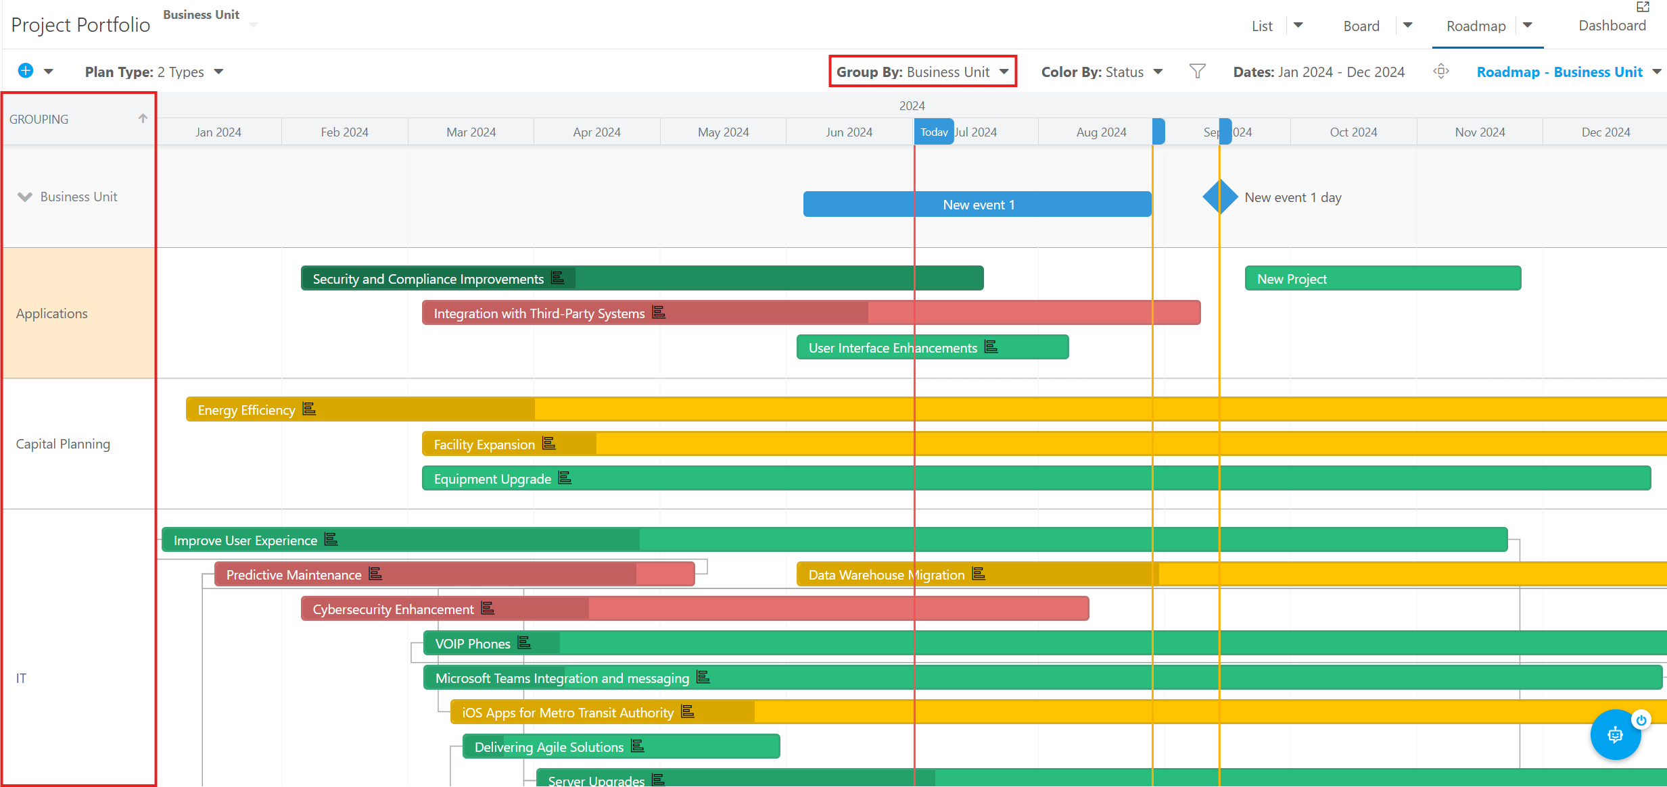Collapse the Business Unit group chevron
This screenshot has width=1667, height=787.
[x=25, y=197]
